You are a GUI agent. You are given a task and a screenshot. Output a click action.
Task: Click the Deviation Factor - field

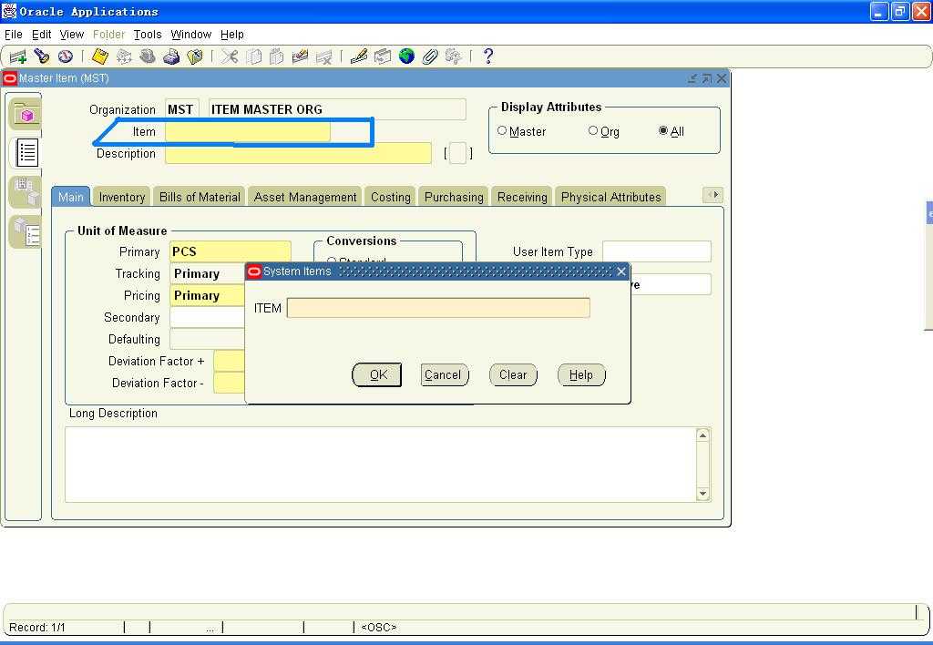click(x=229, y=384)
